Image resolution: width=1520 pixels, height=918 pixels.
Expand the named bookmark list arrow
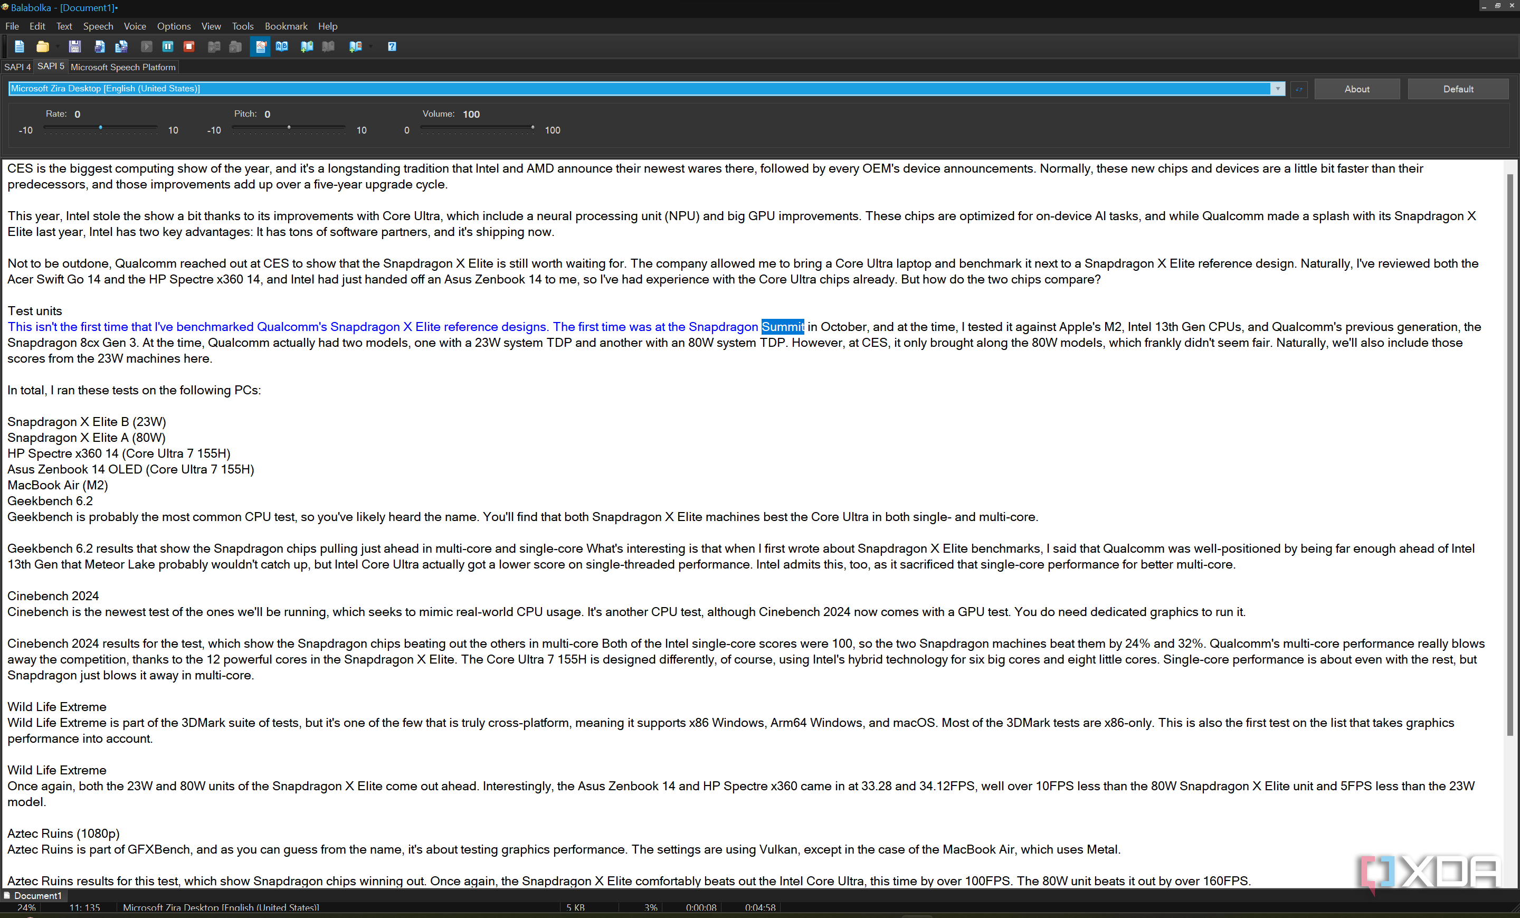370,46
